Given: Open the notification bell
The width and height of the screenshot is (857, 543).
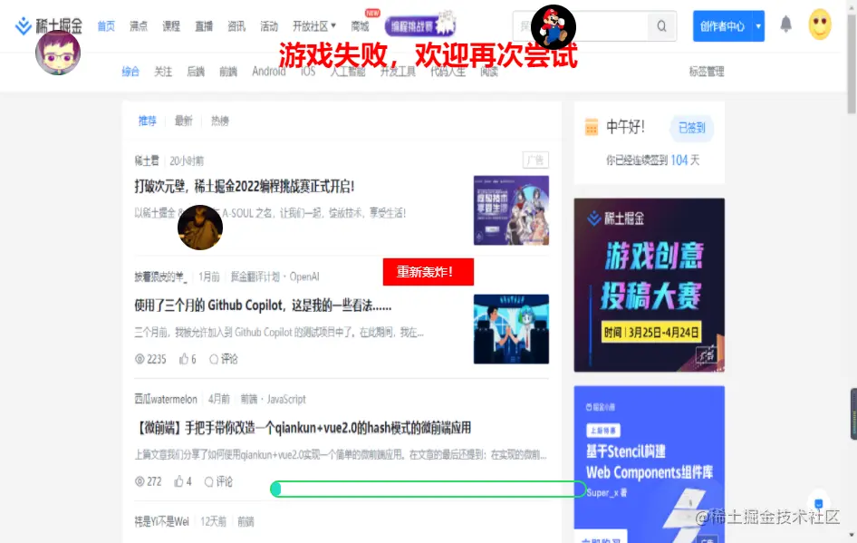Looking at the screenshot, I should coord(786,24).
